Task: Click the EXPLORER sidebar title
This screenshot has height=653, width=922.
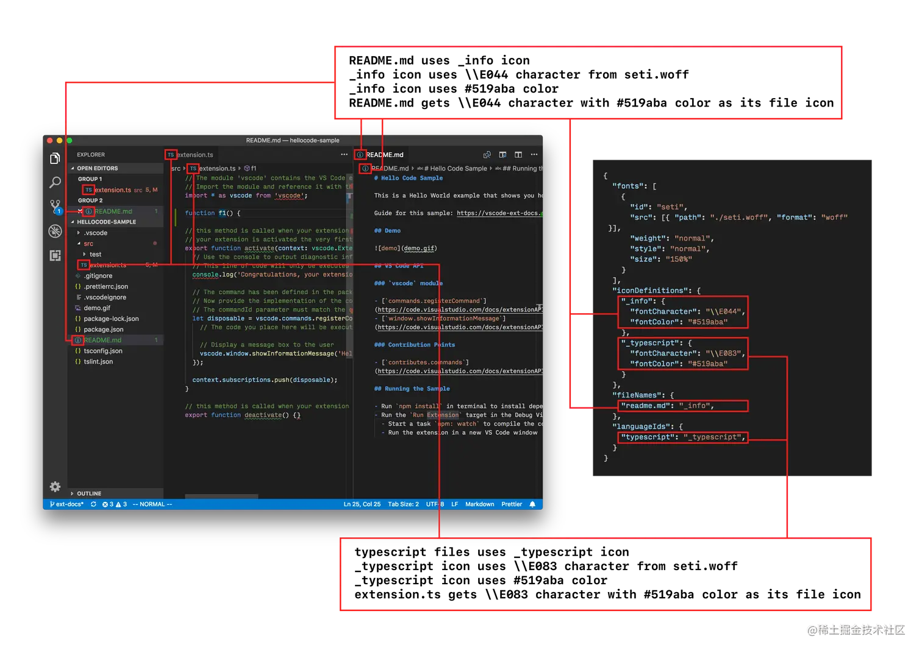Action: click(x=91, y=155)
